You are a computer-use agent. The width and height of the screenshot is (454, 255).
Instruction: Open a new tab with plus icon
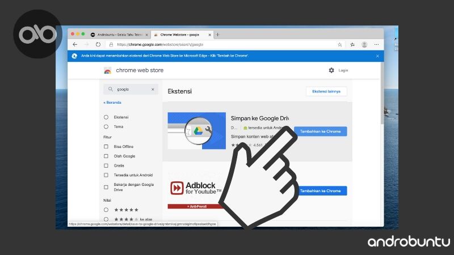218,35
